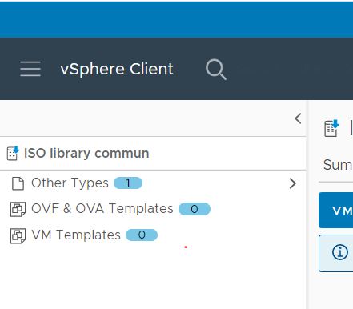Click VM Templates count badge 0

(x=142, y=235)
